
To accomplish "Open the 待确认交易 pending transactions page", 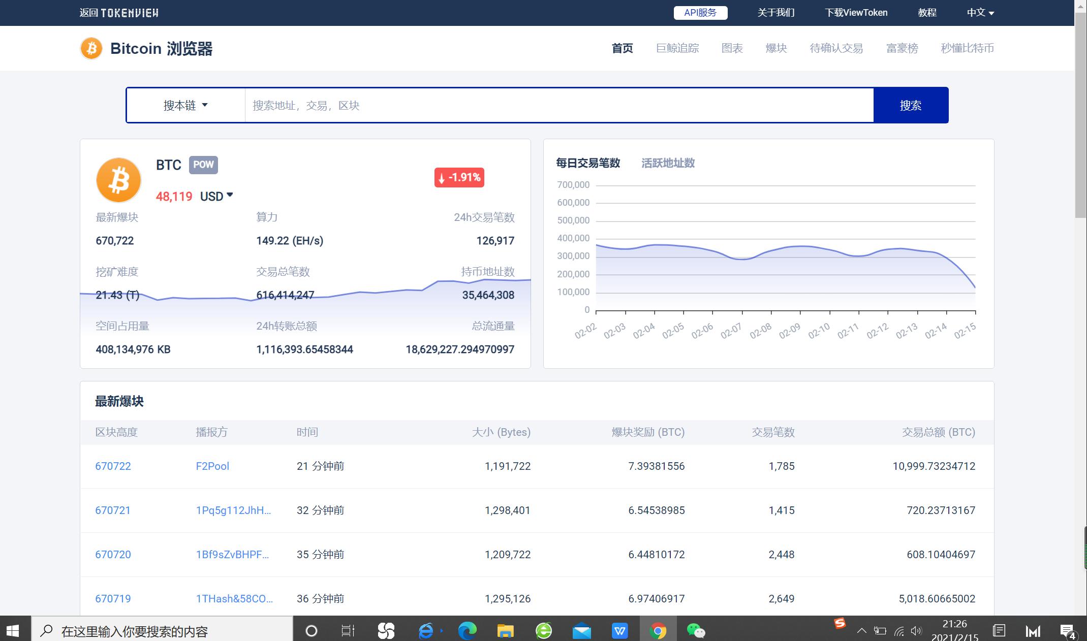I will click(836, 48).
